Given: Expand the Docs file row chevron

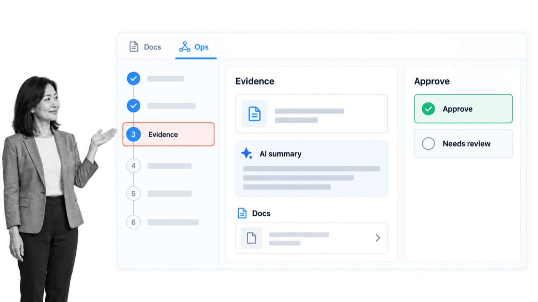Looking at the screenshot, I should (378, 238).
